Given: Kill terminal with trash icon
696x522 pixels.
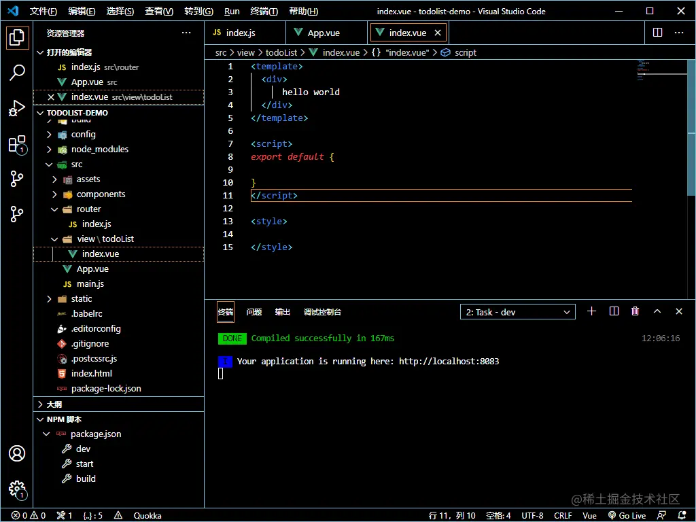Looking at the screenshot, I should (x=635, y=311).
